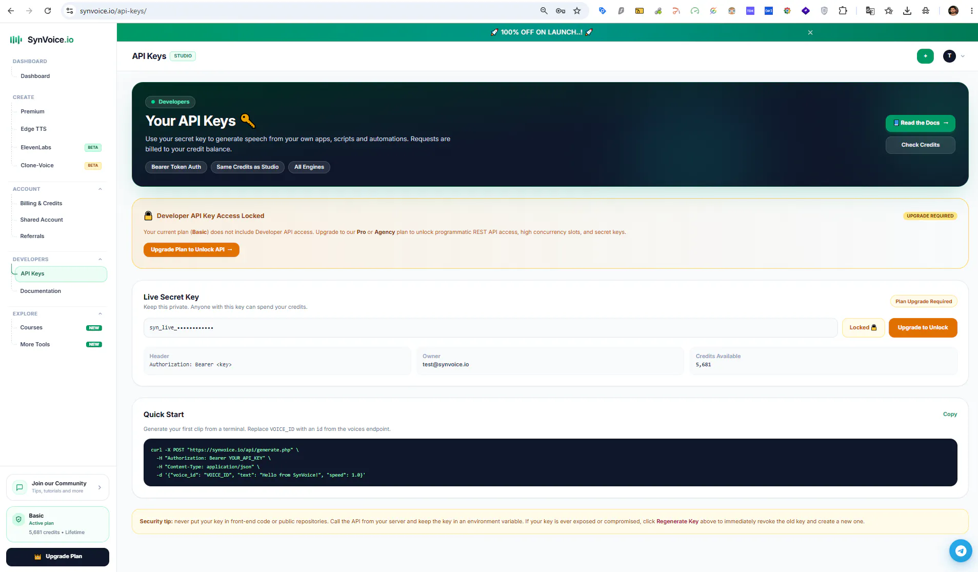The image size is (978, 572).
Task: Click the green plus button in header
Action: pyautogui.click(x=925, y=56)
